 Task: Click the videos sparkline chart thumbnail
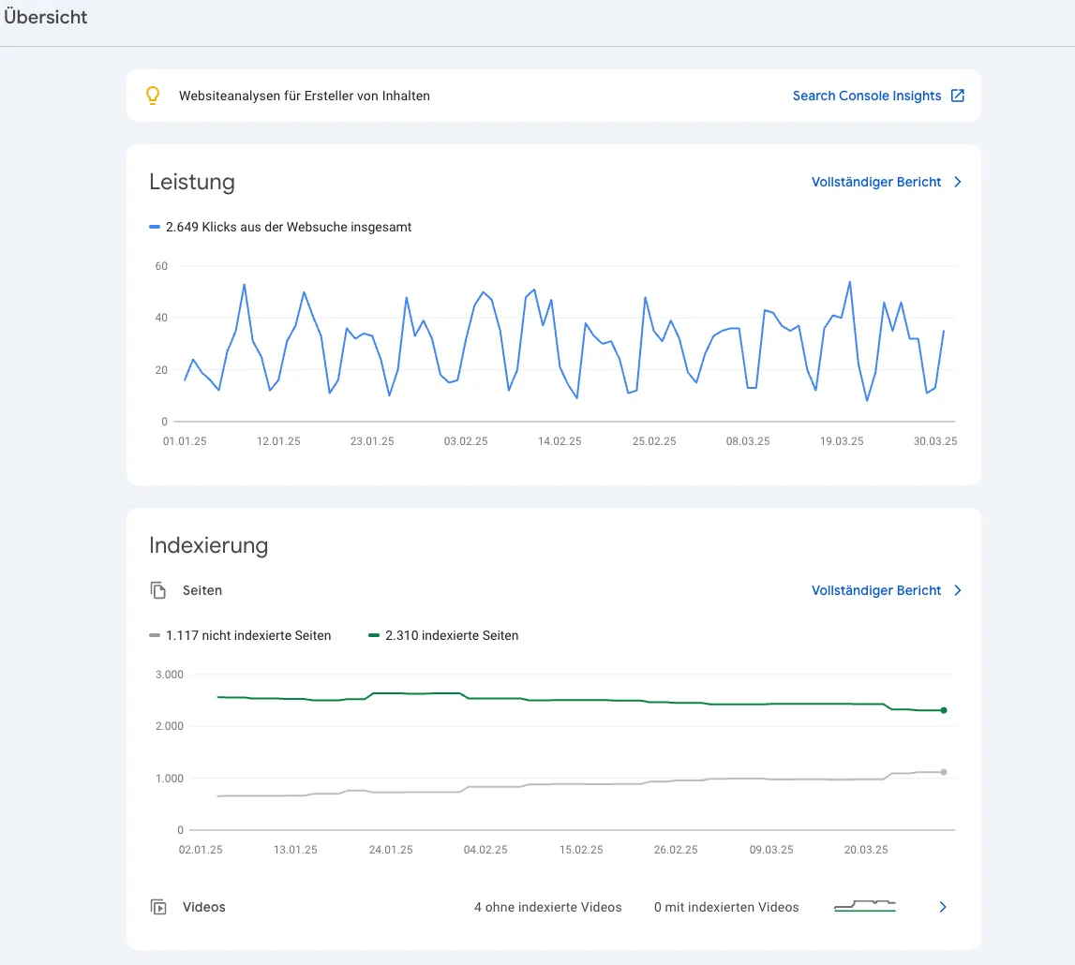tap(864, 907)
